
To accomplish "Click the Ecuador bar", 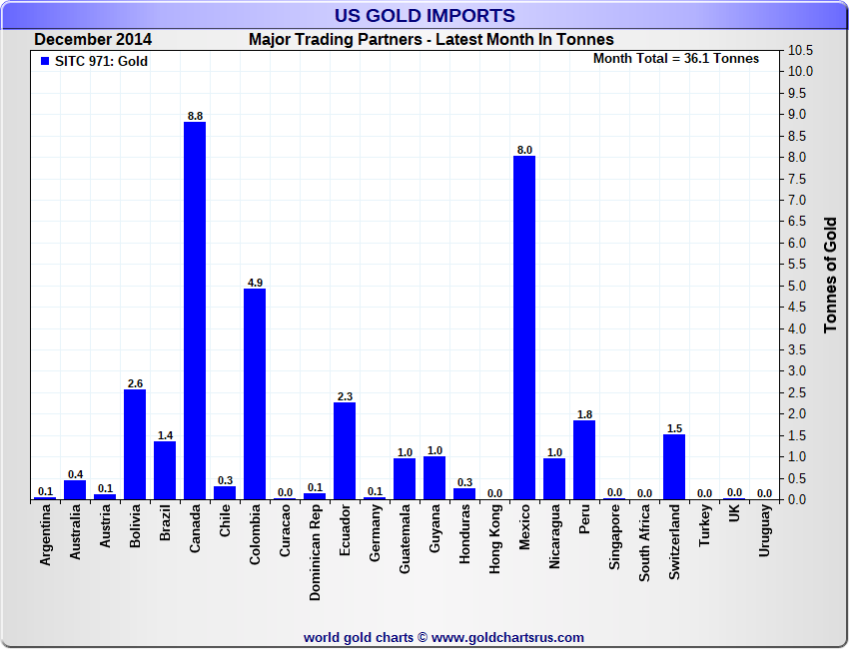I will pyautogui.click(x=345, y=451).
